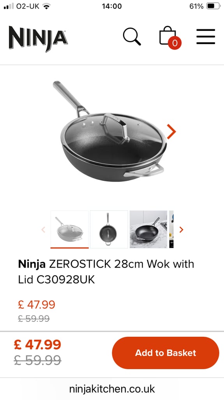
Task: Tap thumbnail carousel right arrow
Action: coord(181,230)
